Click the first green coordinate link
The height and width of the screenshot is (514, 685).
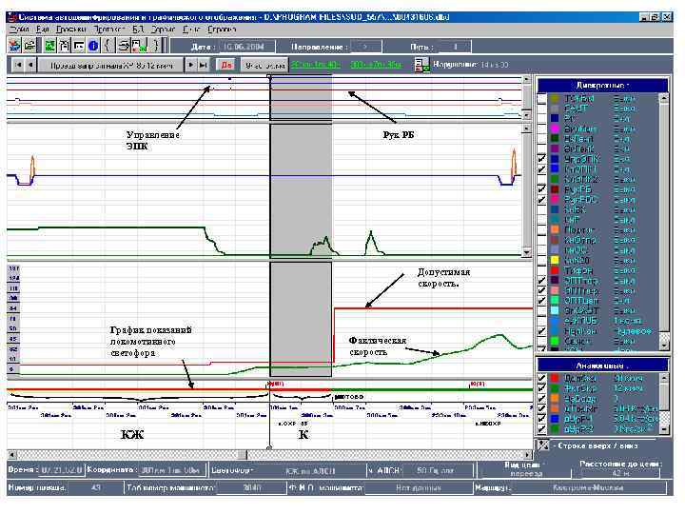[316, 65]
